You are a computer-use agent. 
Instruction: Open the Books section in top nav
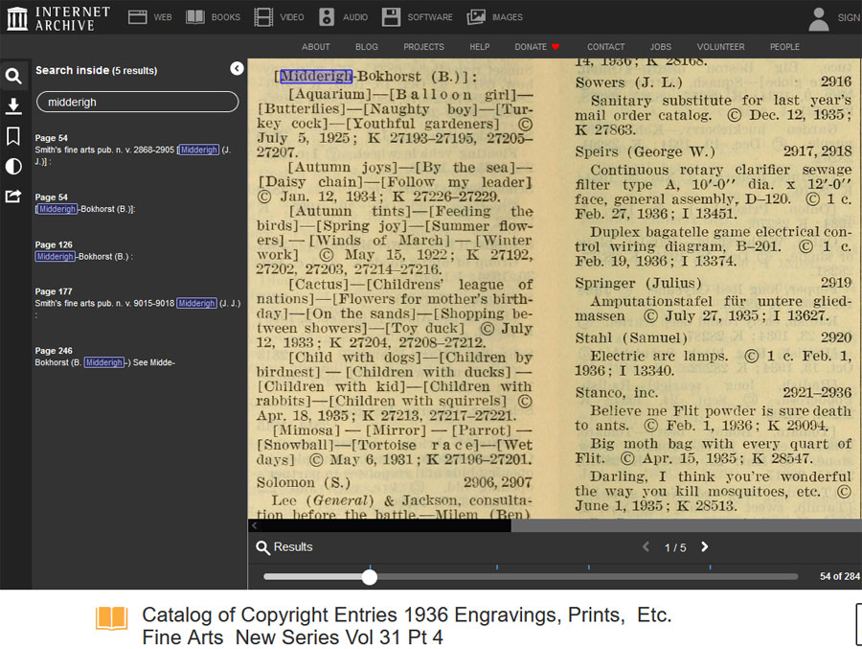coord(213,17)
